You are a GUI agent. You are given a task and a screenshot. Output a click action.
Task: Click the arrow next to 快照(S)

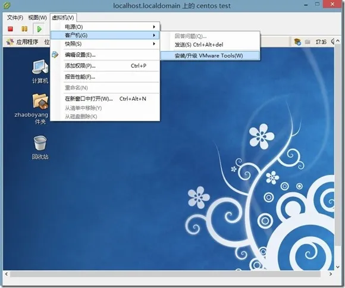(154, 44)
